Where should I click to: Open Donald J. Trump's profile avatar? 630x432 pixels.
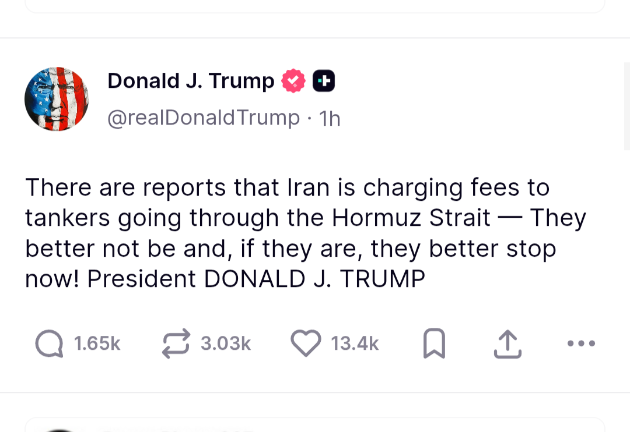[57, 99]
